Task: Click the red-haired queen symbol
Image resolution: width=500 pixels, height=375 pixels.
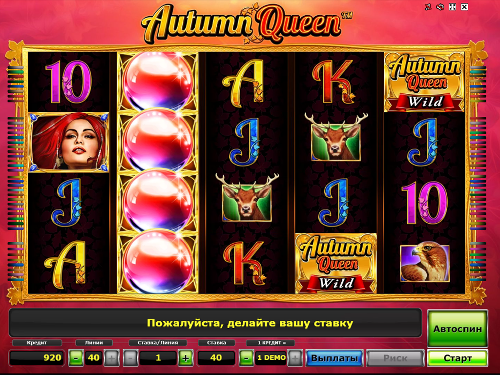Action: point(68,142)
